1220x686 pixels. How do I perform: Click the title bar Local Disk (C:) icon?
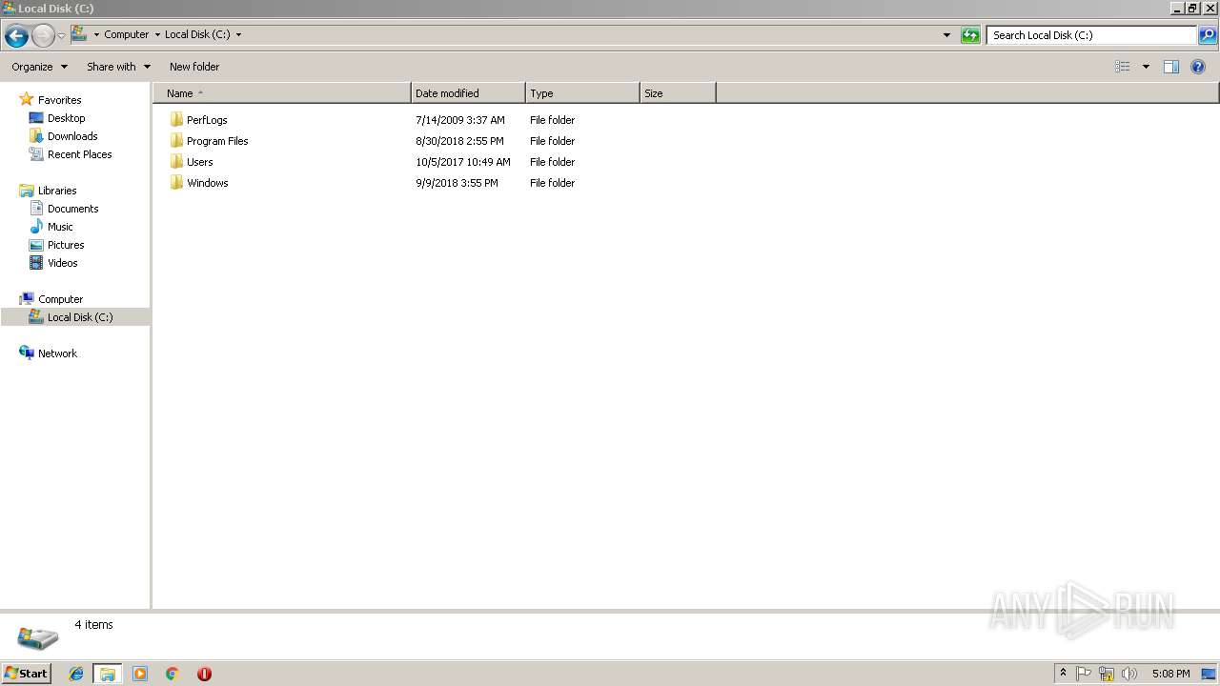[9, 8]
